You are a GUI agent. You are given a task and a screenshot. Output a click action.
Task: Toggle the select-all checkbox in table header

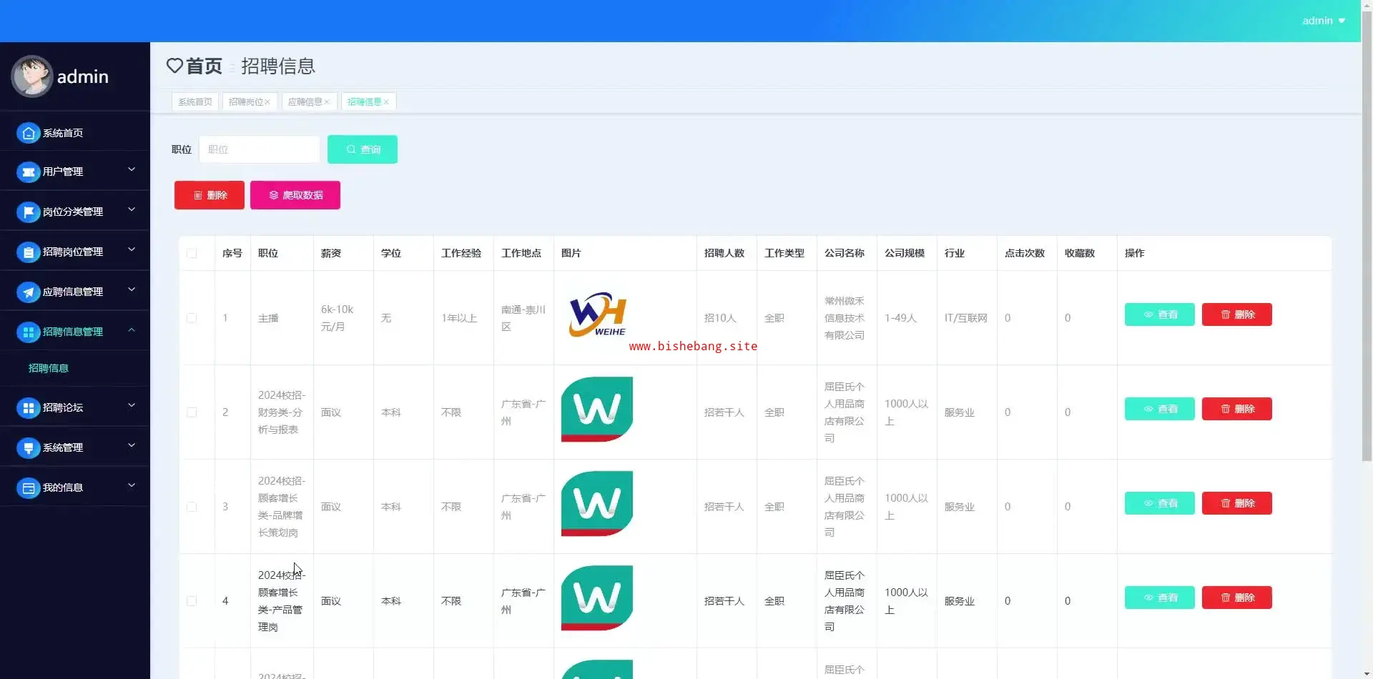192,254
